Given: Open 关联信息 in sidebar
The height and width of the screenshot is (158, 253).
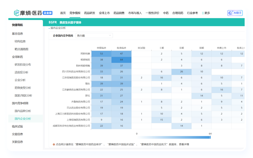Looking at the screenshot, I should 18,142.
